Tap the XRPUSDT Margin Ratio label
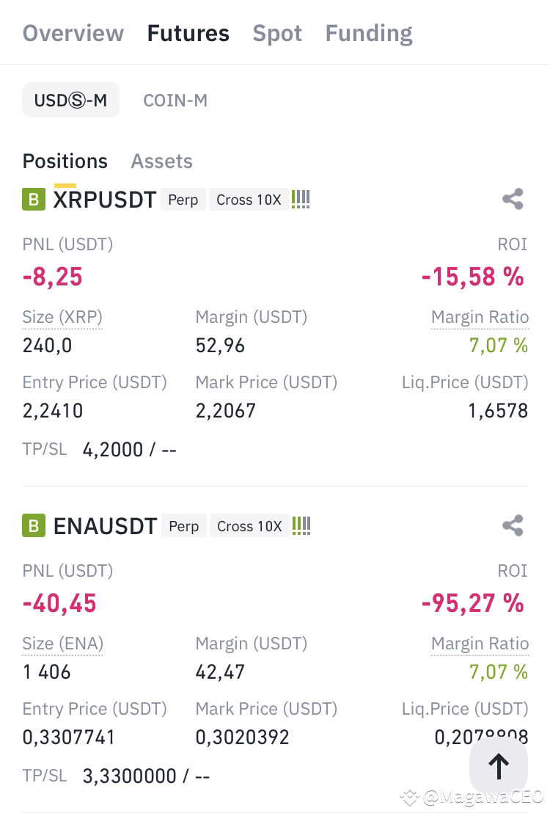Screen dimensions: 550x813 (x=480, y=317)
